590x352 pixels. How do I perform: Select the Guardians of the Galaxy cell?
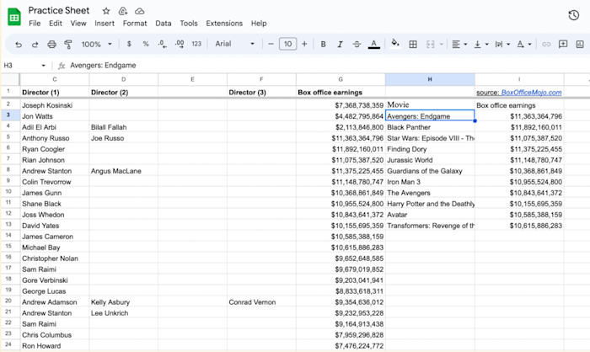430,171
